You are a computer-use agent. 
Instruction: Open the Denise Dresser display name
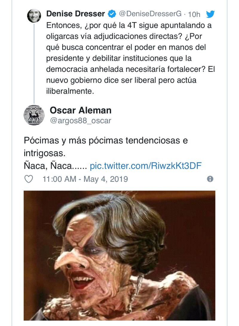[x=76, y=14]
